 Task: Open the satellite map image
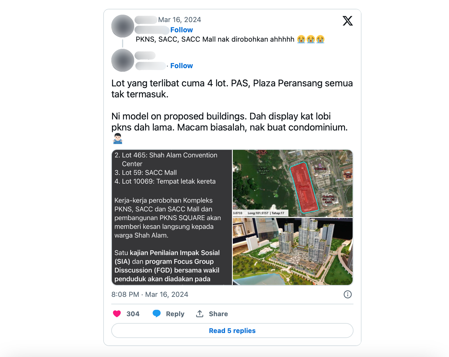(292, 183)
